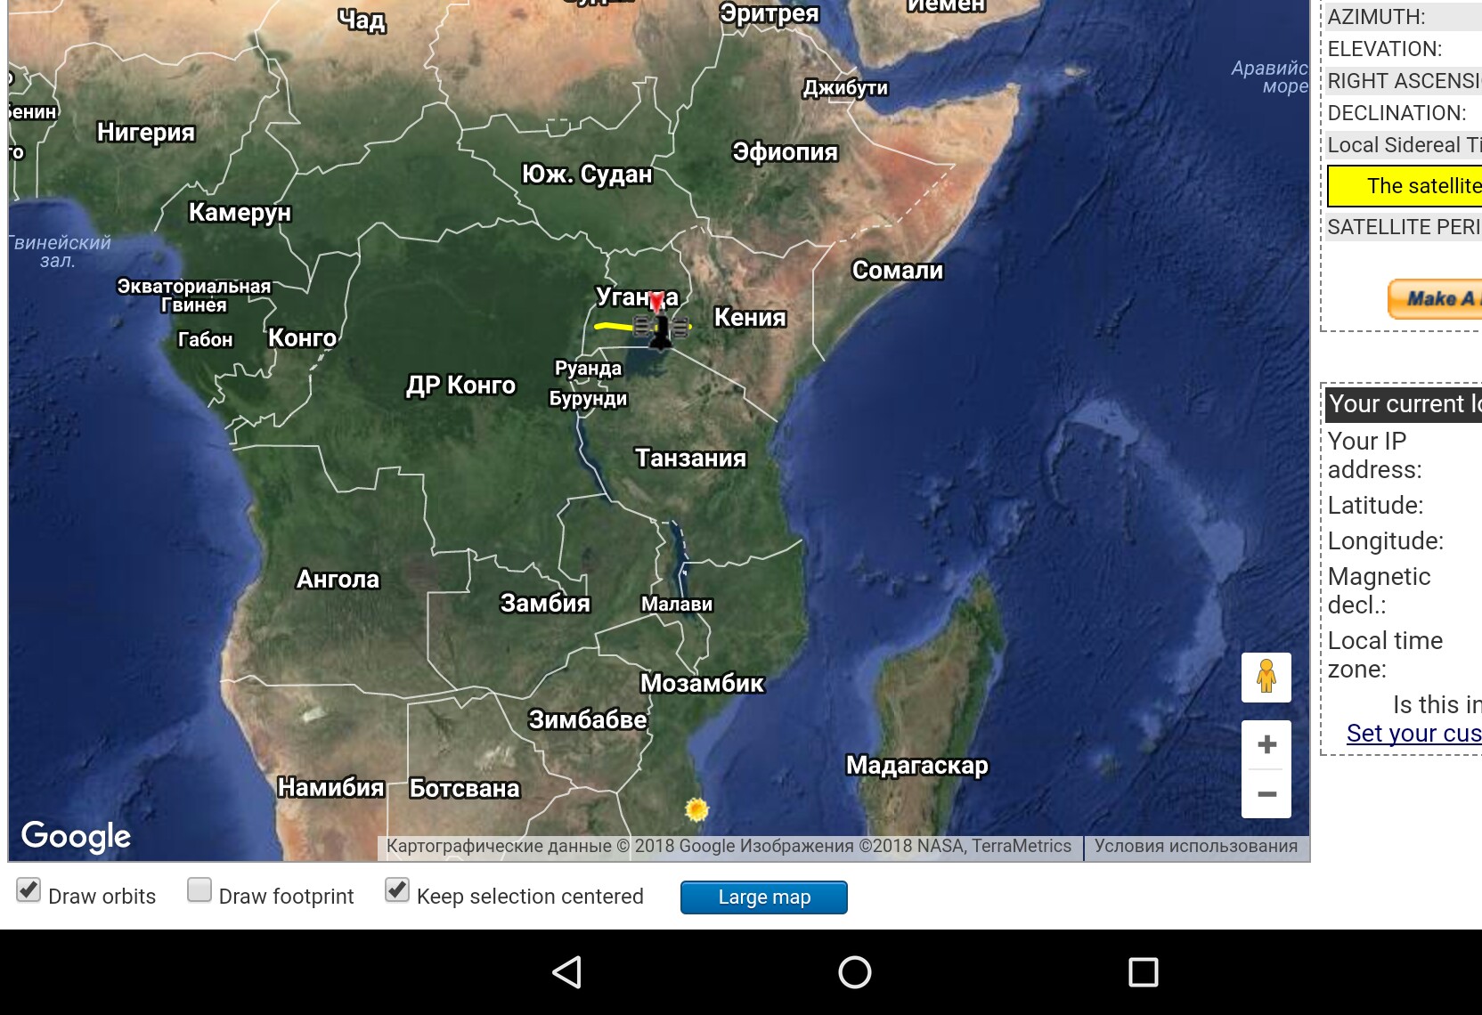Screen dimensions: 1482x1015
Task: Toggle Keep selection centered checkbox
Action: pyautogui.click(x=397, y=890)
